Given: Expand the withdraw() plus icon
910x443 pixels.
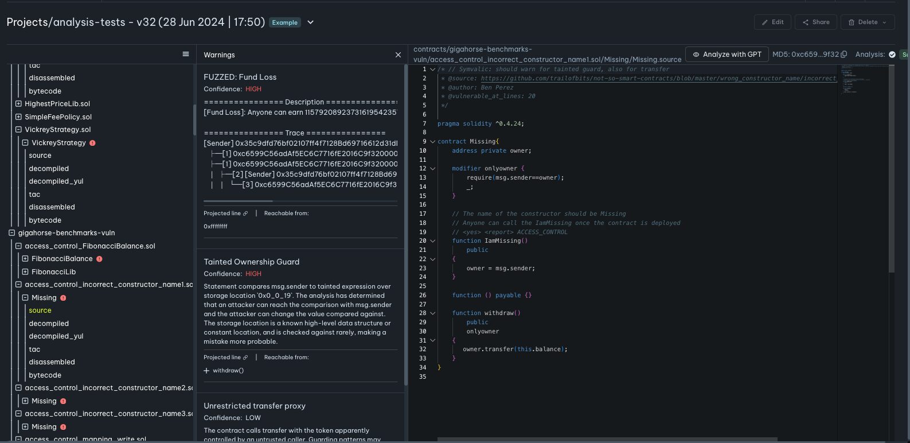Looking at the screenshot, I should (x=206, y=371).
